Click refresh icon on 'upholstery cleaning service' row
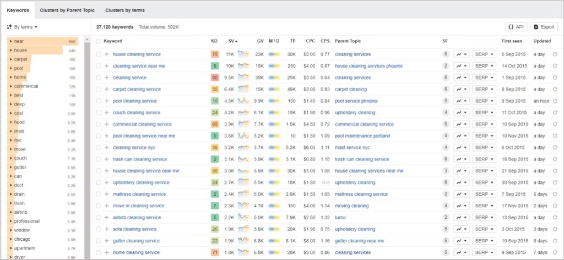564x260 pixels. (x=555, y=182)
